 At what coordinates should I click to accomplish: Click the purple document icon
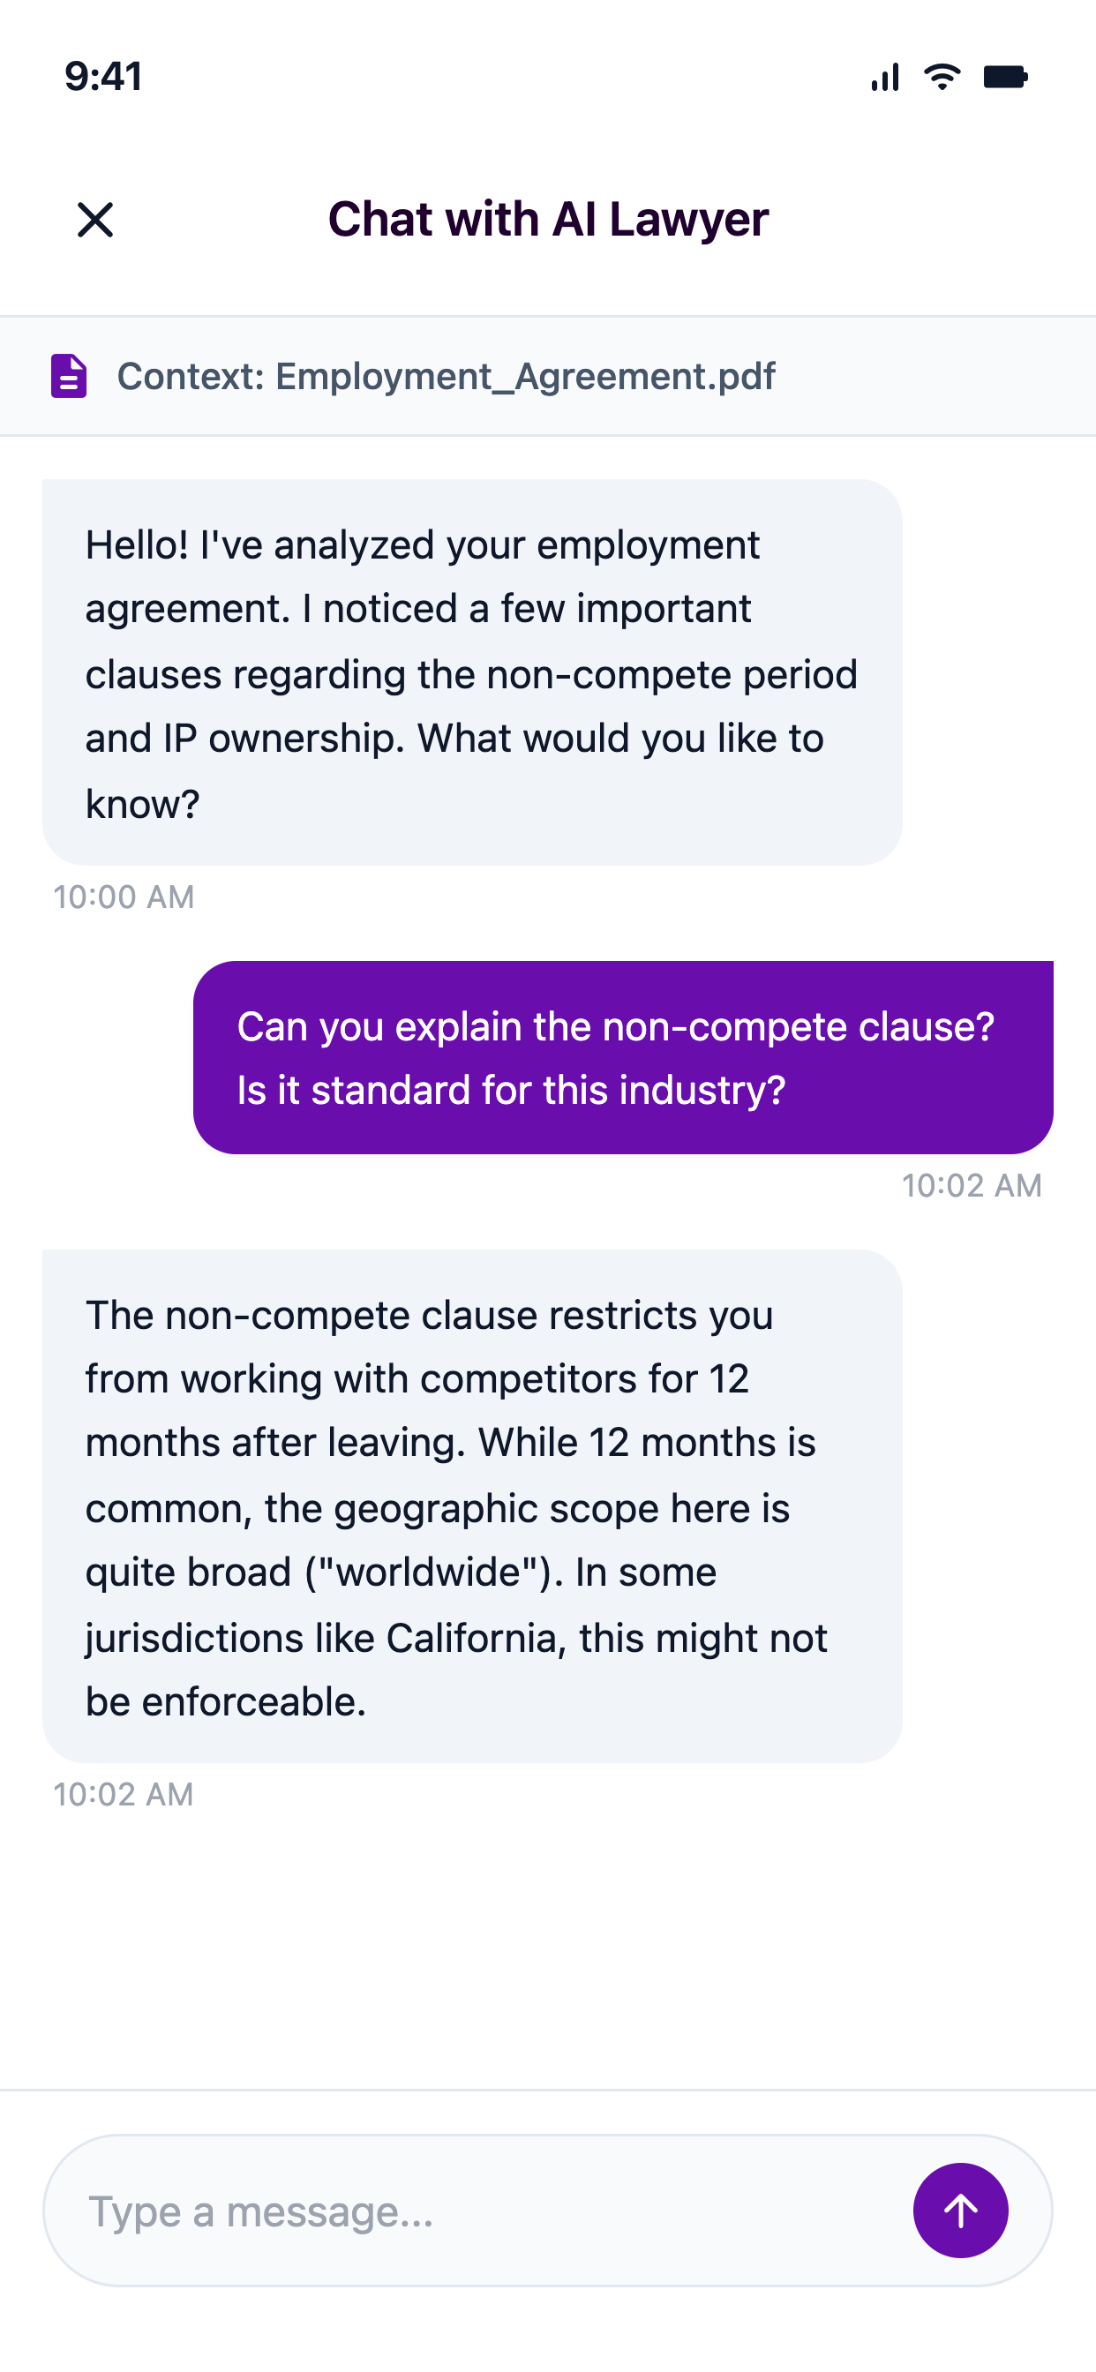pyautogui.click(x=68, y=376)
